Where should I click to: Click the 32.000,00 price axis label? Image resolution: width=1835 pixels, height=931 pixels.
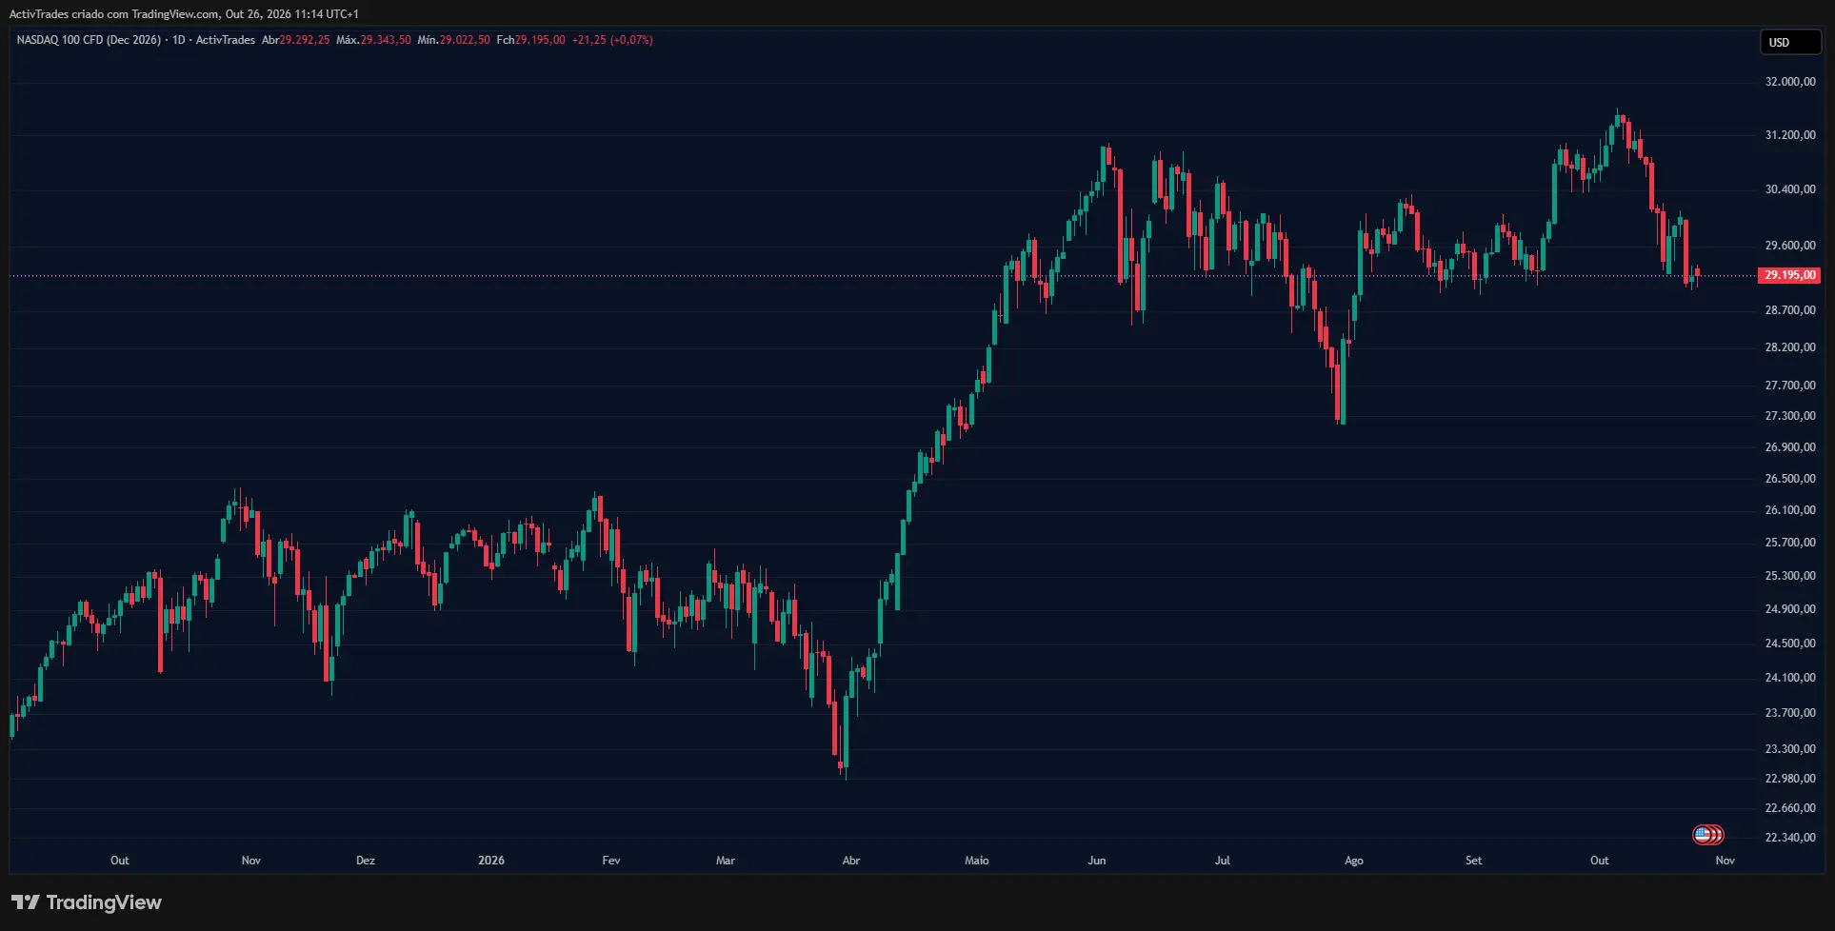[x=1790, y=82]
